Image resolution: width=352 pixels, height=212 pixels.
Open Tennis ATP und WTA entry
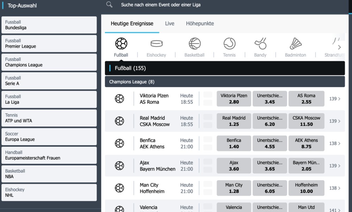tap(49, 118)
